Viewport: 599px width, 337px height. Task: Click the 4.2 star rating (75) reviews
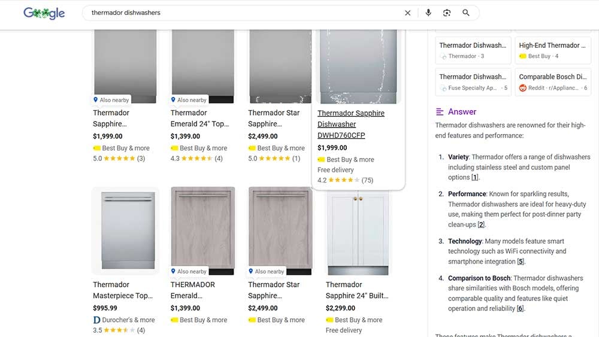[x=346, y=180]
